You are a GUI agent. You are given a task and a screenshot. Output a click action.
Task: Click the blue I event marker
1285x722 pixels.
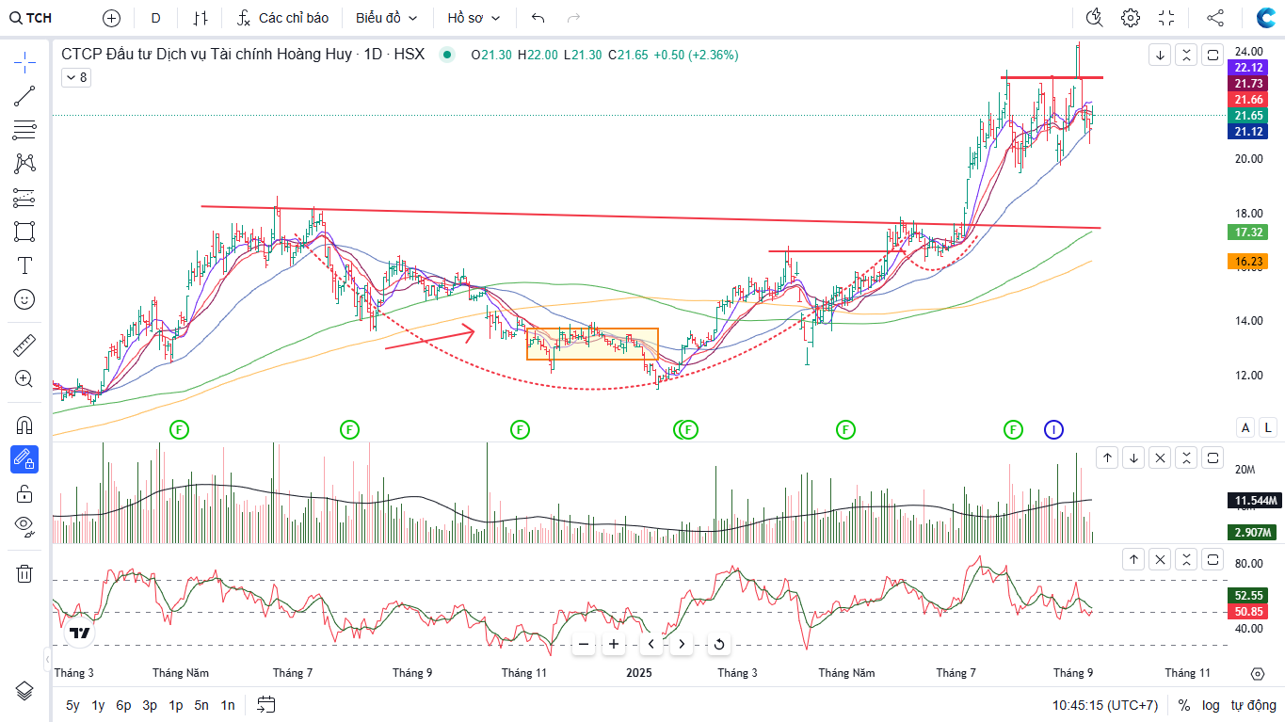click(x=1053, y=430)
